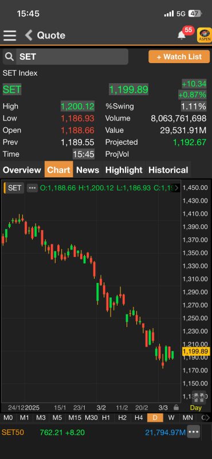Tap the SET symbol search field

pyautogui.click(x=72, y=56)
